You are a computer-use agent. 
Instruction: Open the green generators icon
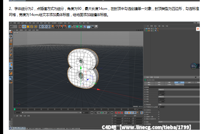[77, 27]
